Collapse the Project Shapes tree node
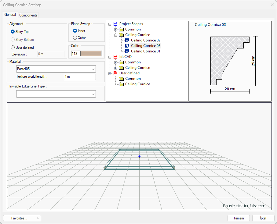 pos(110,24)
